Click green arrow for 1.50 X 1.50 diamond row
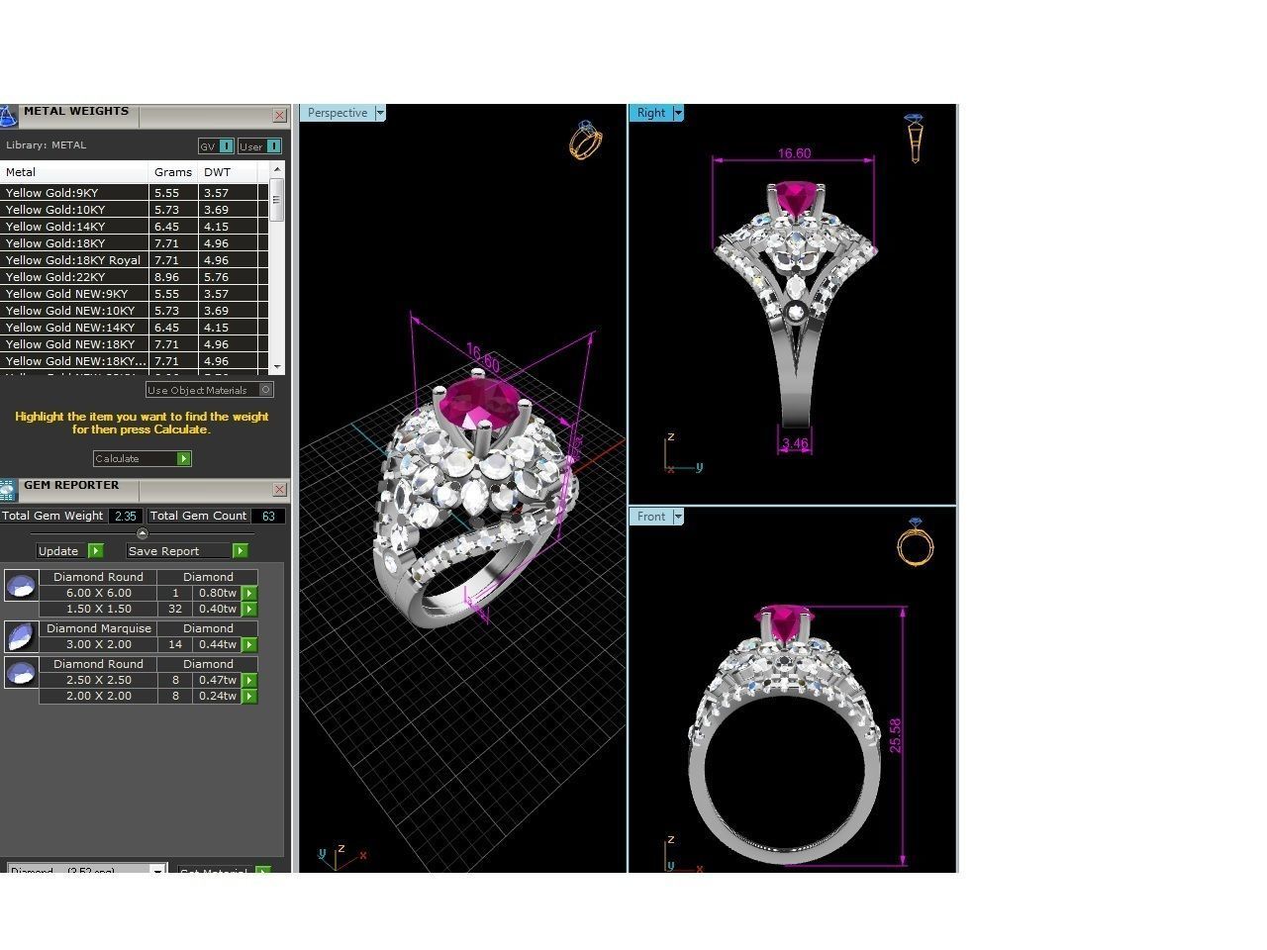 (x=249, y=609)
